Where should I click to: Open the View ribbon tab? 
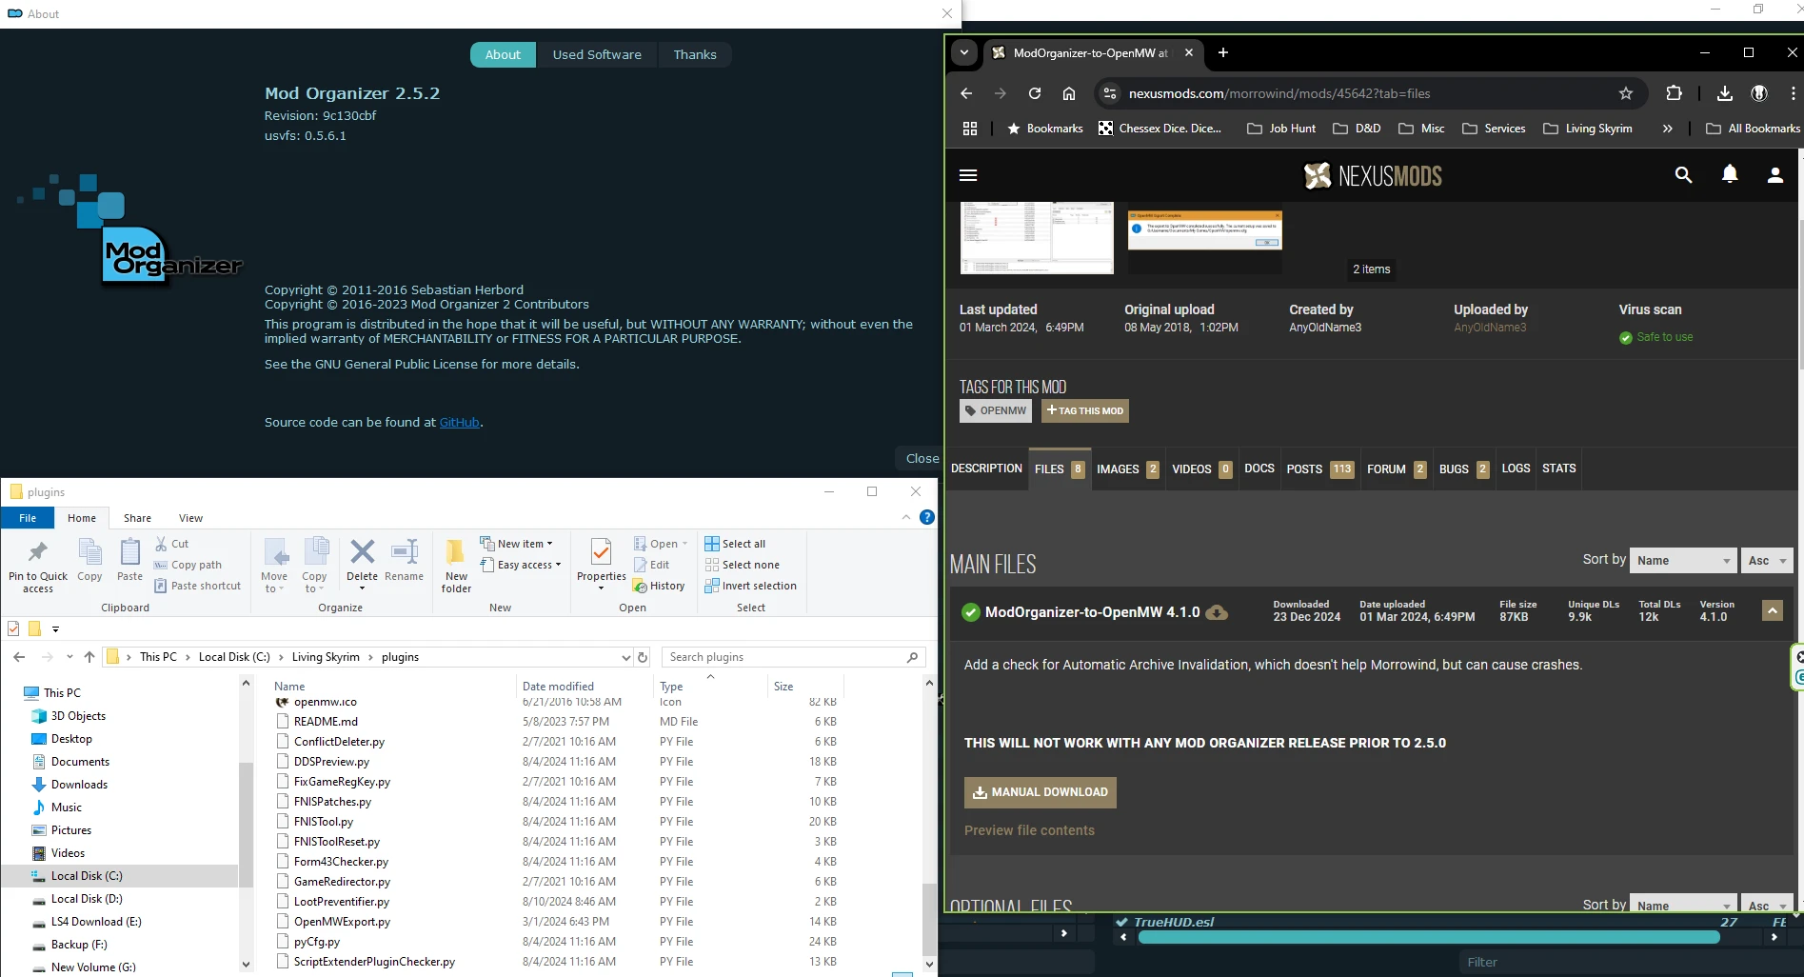[190, 518]
